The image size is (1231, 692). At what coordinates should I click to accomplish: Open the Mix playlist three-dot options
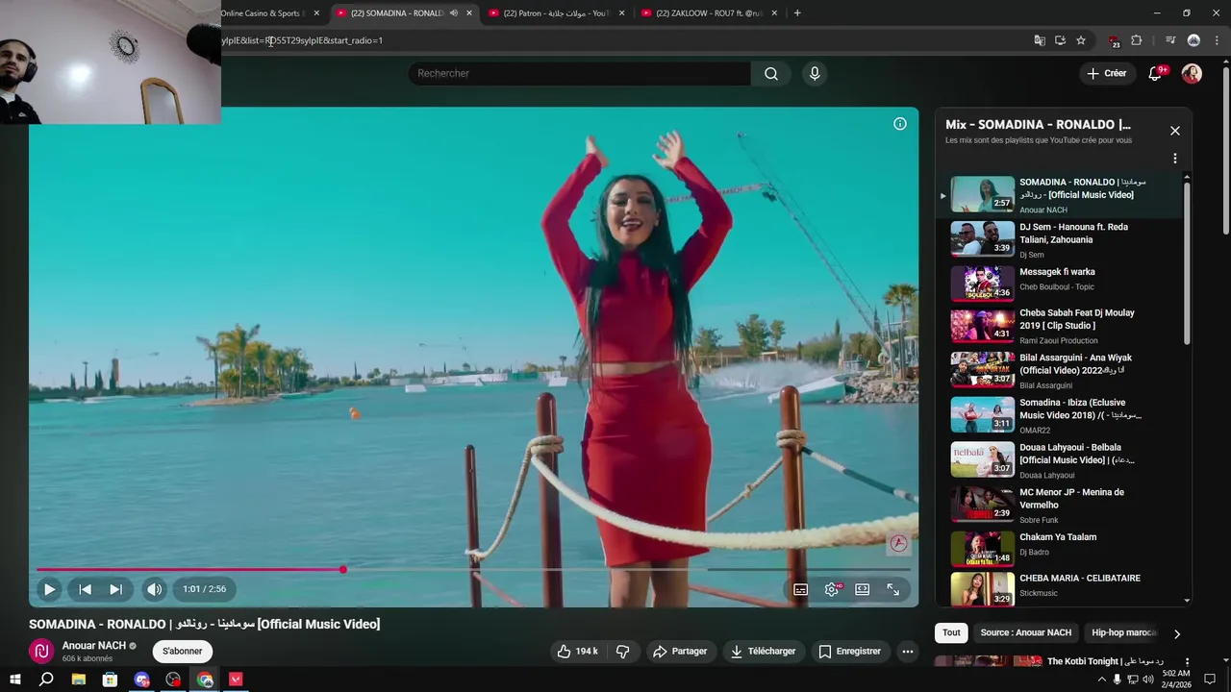pyautogui.click(x=1174, y=159)
